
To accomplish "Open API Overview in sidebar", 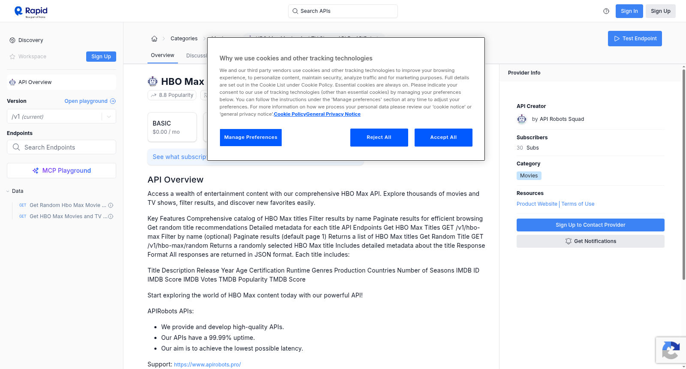I will 61,82.
